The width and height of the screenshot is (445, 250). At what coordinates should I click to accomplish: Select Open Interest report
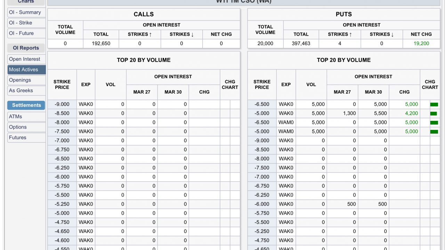click(26, 59)
